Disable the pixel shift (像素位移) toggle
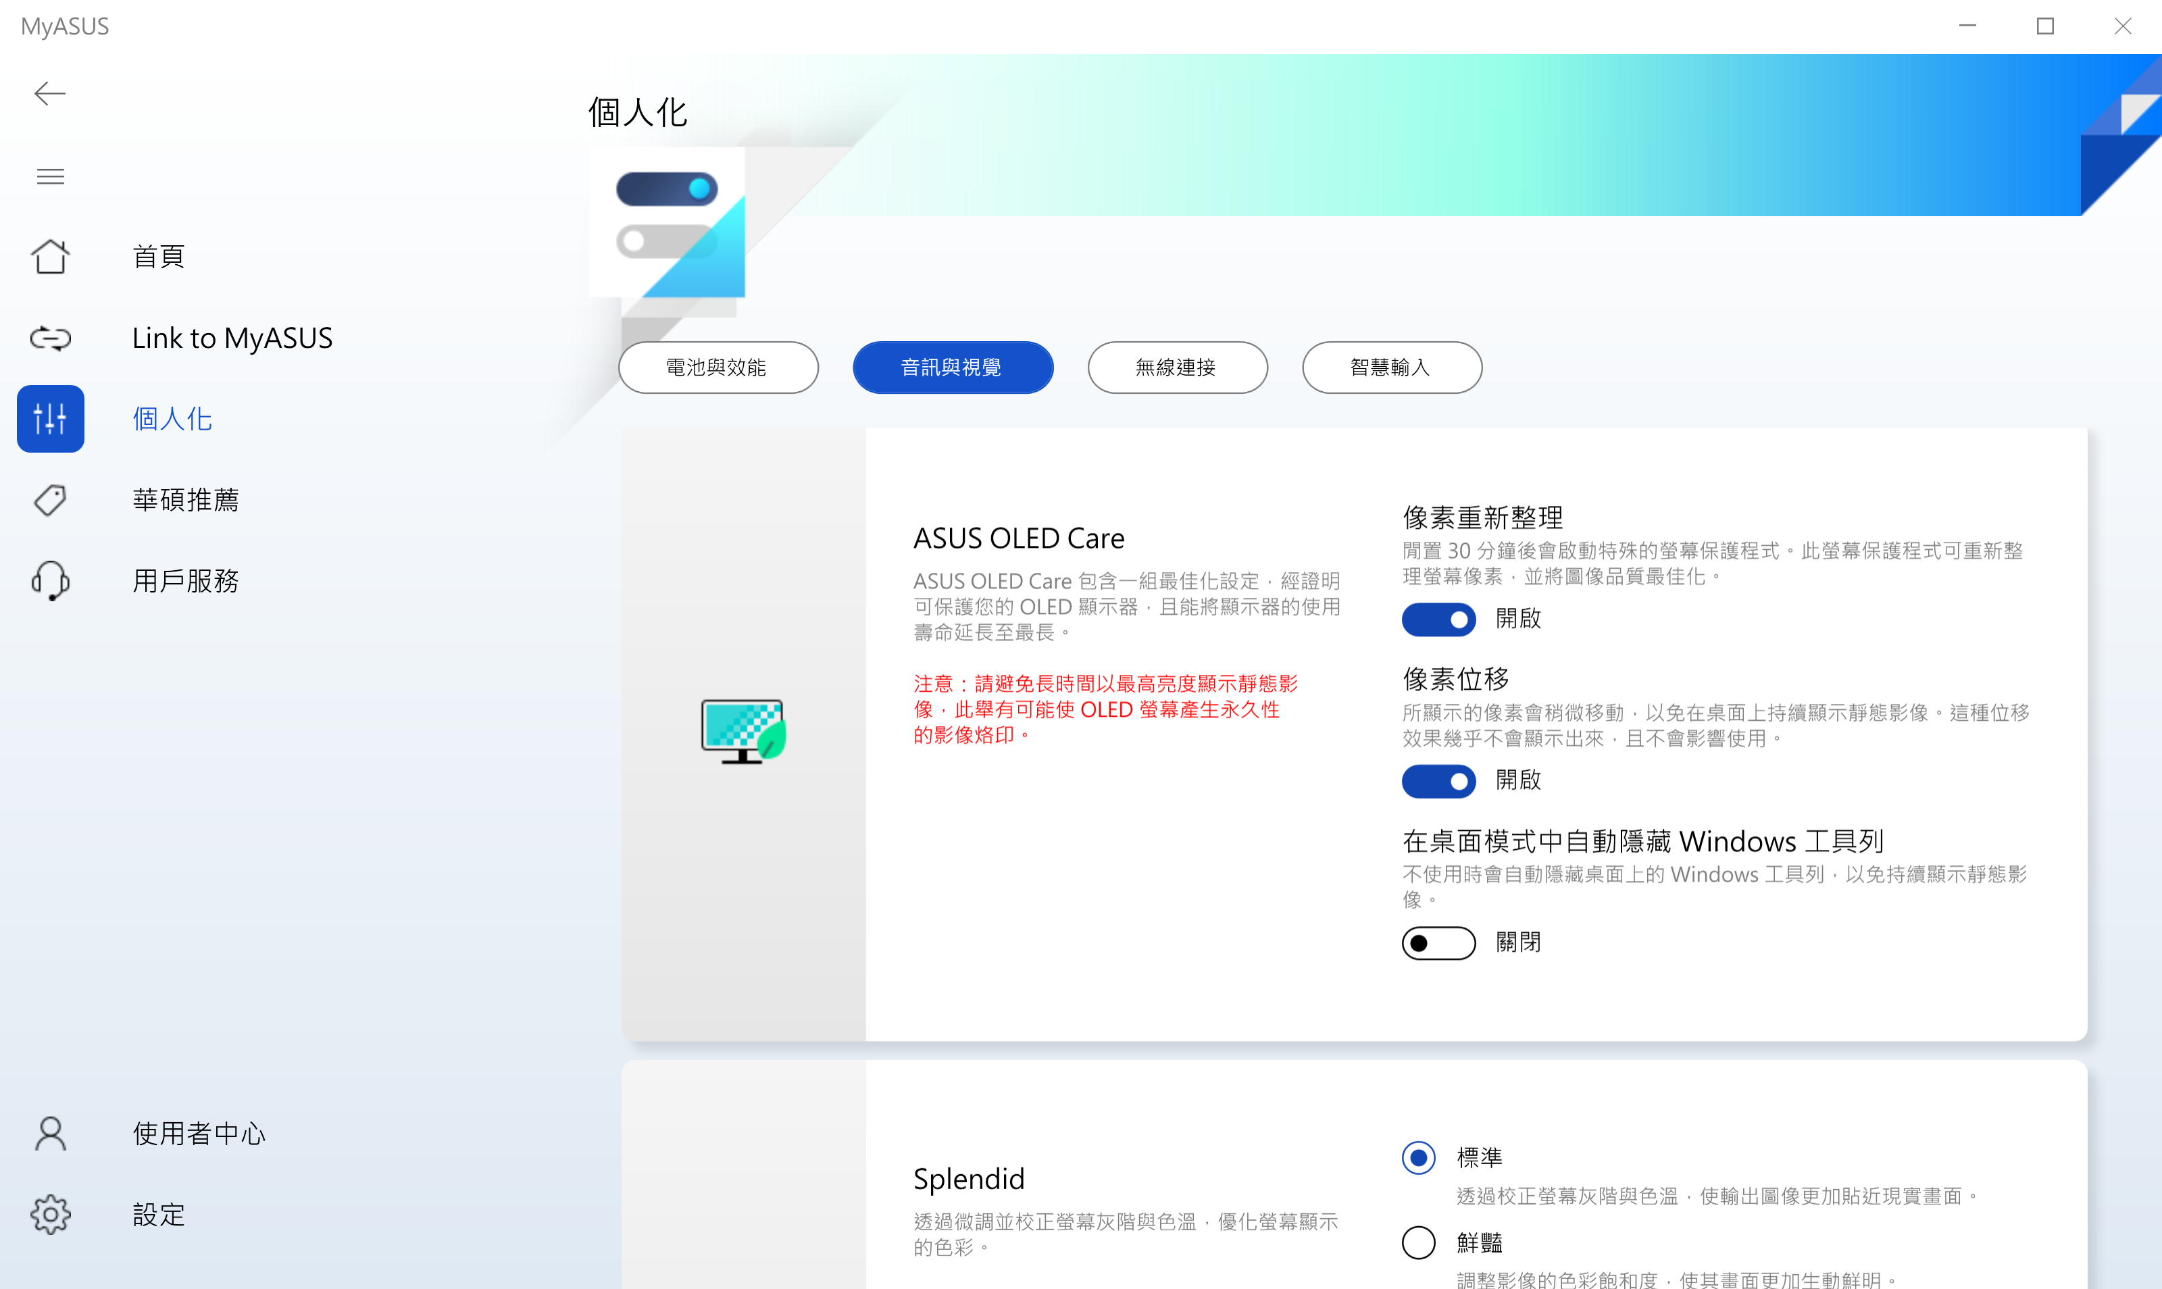 point(1438,781)
